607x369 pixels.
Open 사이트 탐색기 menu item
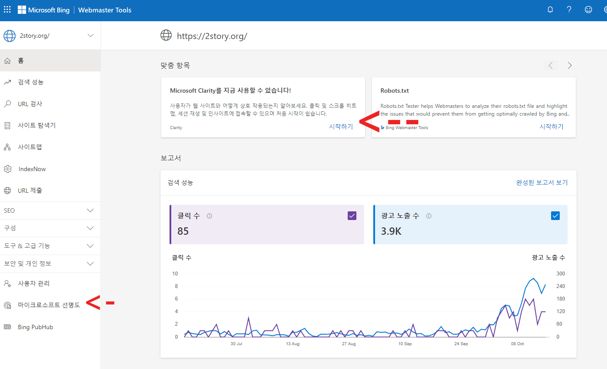click(x=50, y=126)
